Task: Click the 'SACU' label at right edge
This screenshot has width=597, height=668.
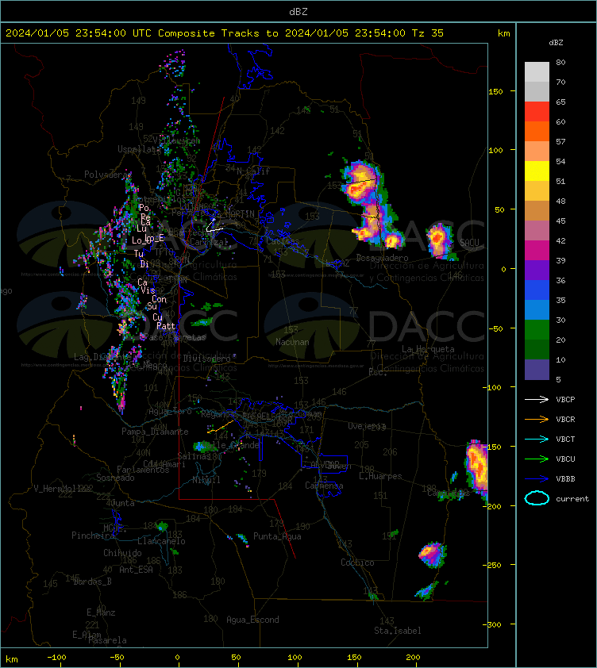Action: tap(469, 243)
